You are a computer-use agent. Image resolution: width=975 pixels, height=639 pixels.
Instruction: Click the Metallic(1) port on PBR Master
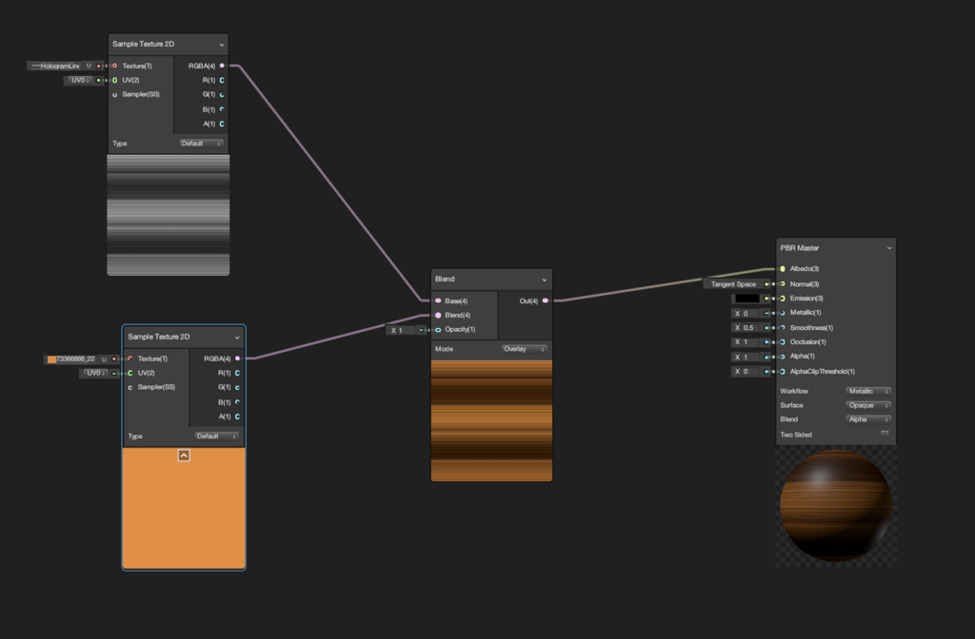click(x=783, y=313)
